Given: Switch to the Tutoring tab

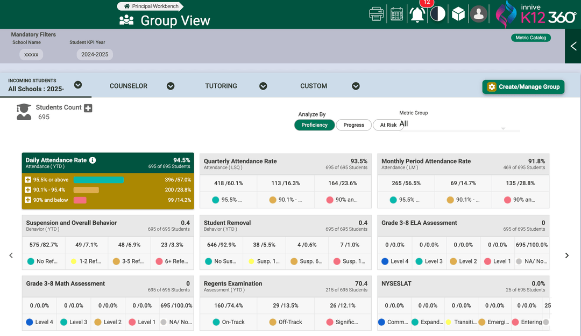Looking at the screenshot, I should point(221,86).
